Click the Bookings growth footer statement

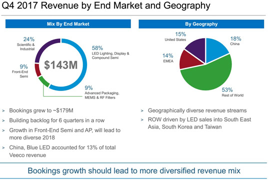(x=134, y=170)
